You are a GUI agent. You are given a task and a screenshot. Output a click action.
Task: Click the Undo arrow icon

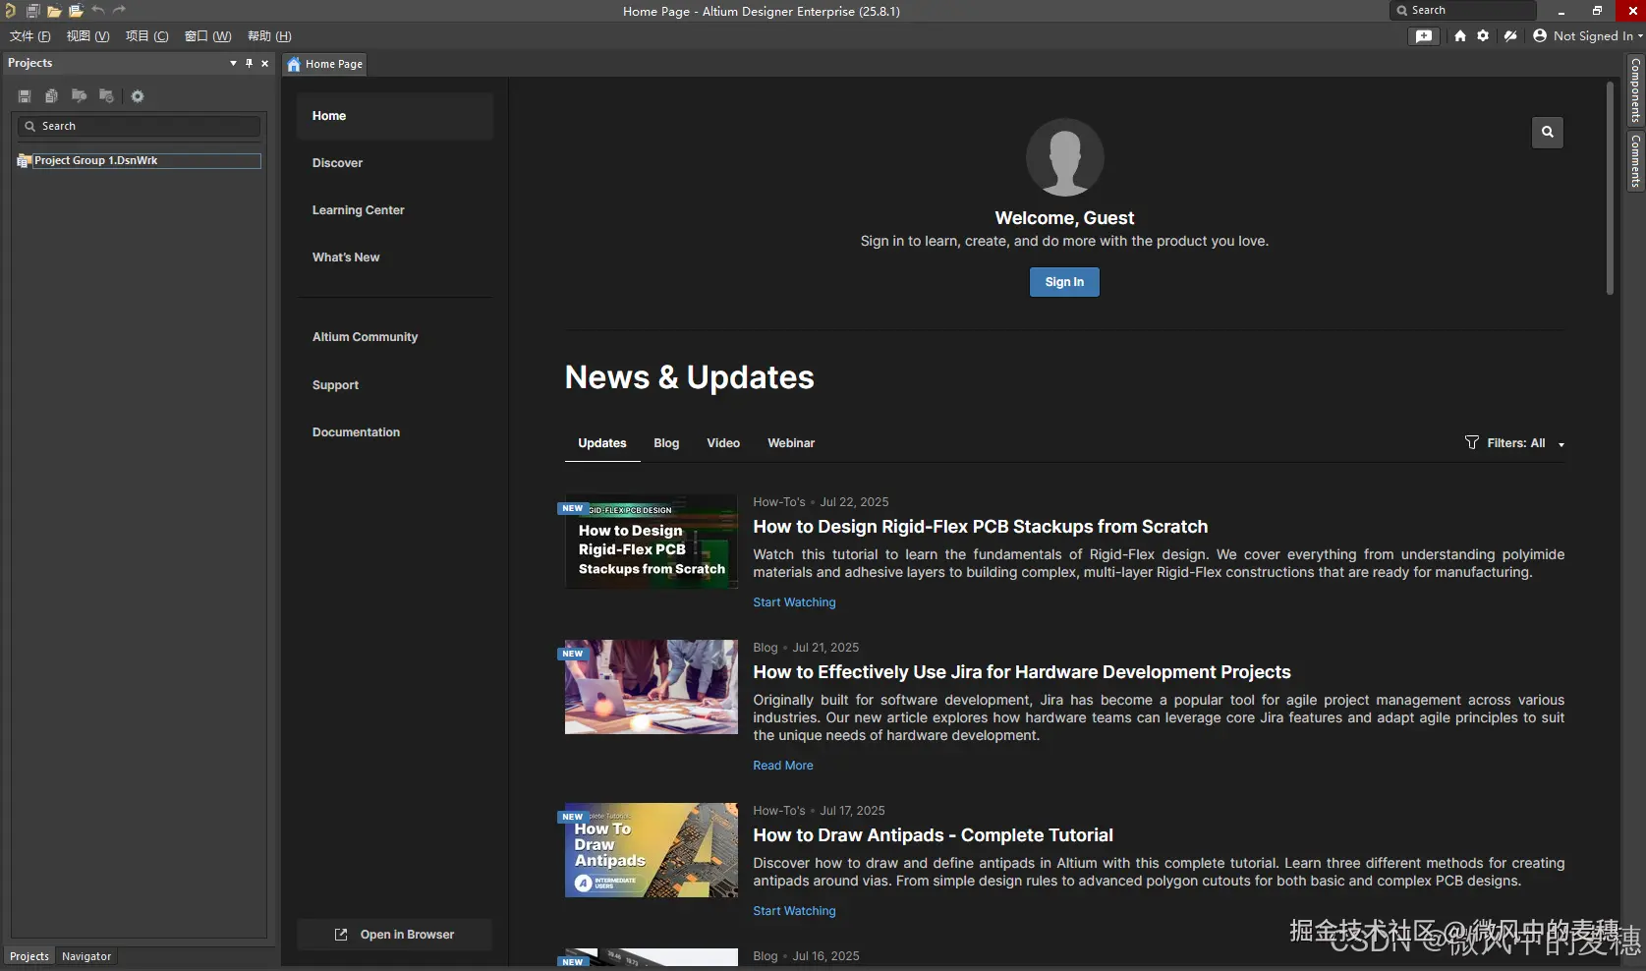tap(98, 11)
